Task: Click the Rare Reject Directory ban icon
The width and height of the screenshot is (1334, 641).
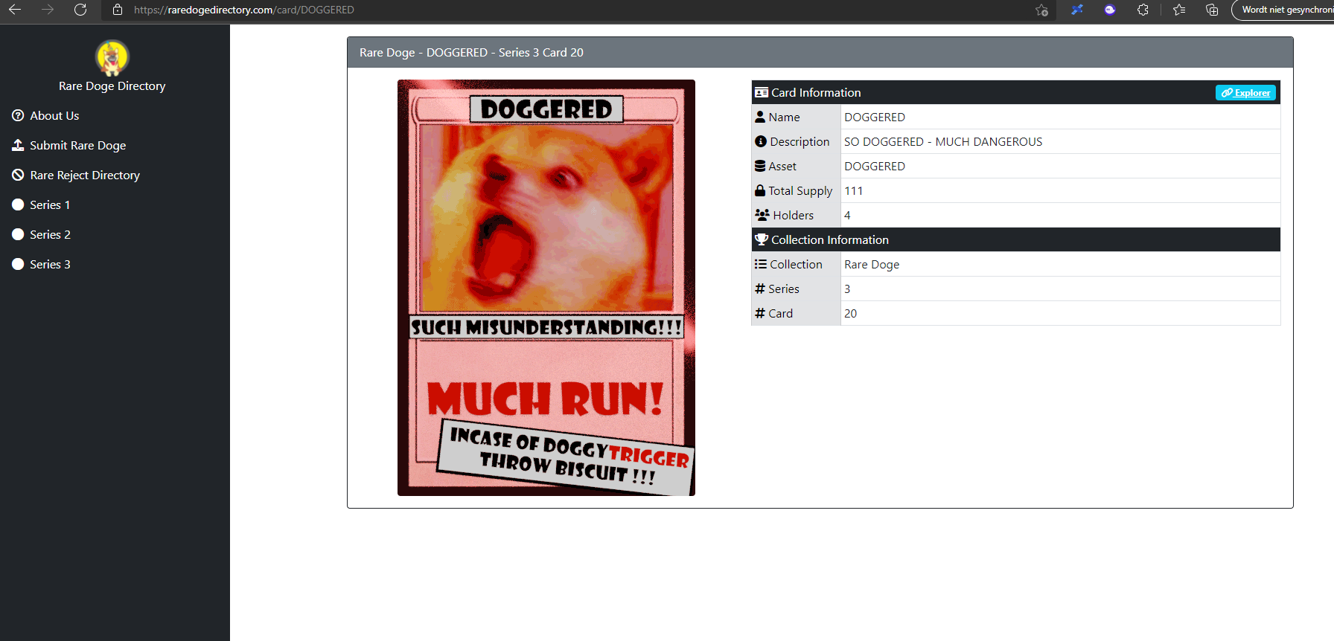Action: coord(18,175)
